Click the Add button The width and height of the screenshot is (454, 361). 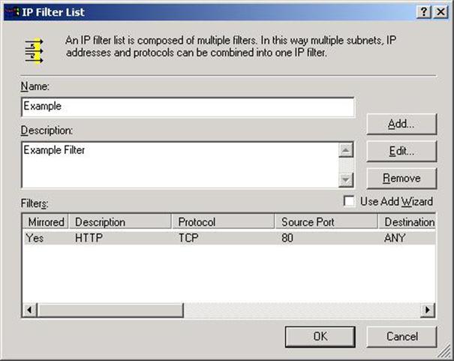coord(401,124)
